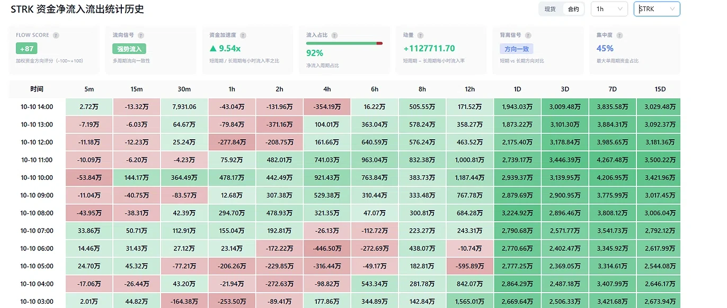Select the 7D column header
The width and height of the screenshot is (727, 308).
pyautogui.click(x=613, y=89)
